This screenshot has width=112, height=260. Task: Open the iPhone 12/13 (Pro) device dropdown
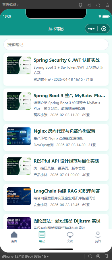pos(25,257)
